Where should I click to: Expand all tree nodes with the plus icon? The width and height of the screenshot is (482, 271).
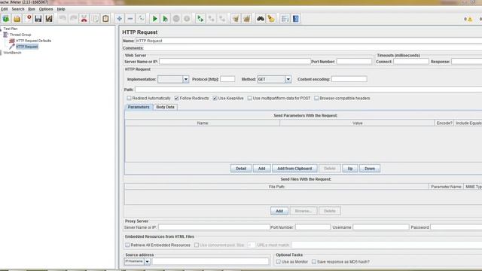pyautogui.click(x=119, y=19)
